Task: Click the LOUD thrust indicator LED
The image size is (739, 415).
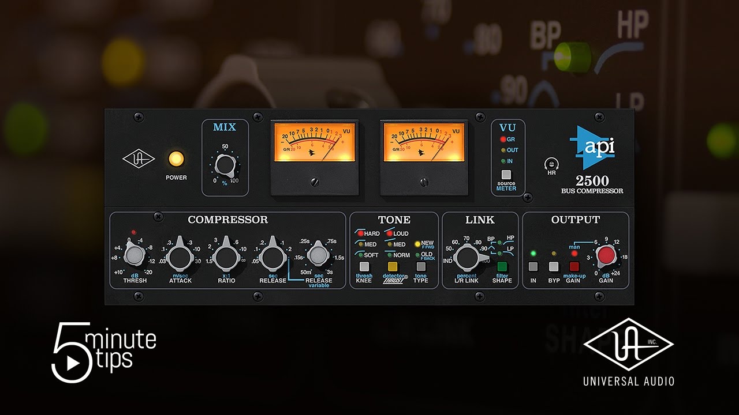Action: [x=389, y=234]
